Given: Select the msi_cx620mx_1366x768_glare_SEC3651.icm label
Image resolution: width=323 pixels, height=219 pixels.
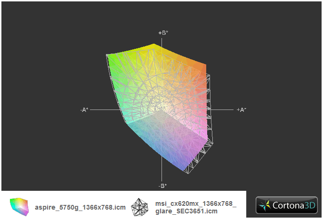Looking at the screenshot, I should pyautogui.click(x=196, y=207).
